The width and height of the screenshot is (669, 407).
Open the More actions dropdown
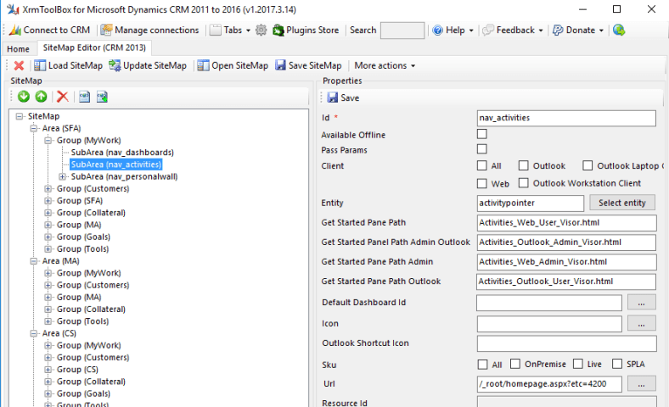tap(385, 65)
